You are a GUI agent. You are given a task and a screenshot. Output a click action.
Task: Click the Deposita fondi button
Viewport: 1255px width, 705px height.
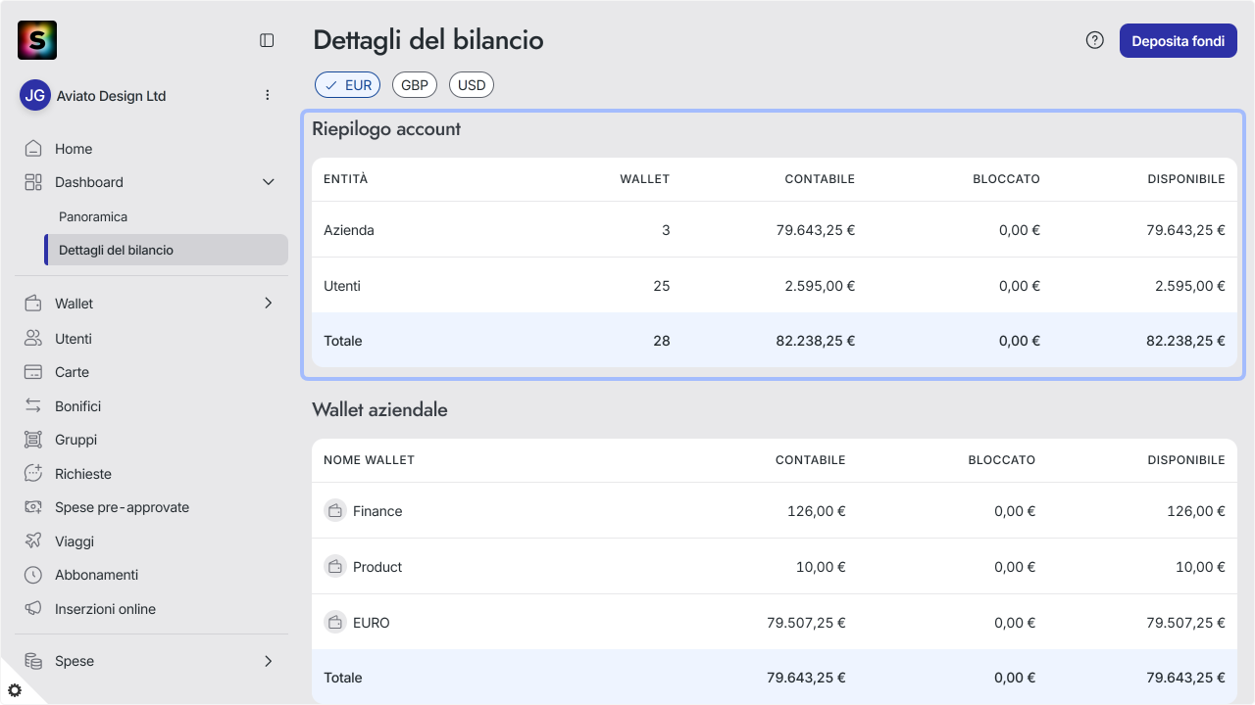click(x=1179, y=41)
